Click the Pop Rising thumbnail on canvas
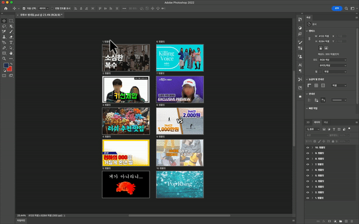Image resolution: width=359 pixels, height=224 pixels. pyautogui.click(x=180, y=184)
